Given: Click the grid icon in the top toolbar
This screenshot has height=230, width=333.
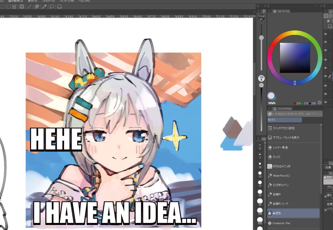Looking at the screenshot, I should click(22, 7).
